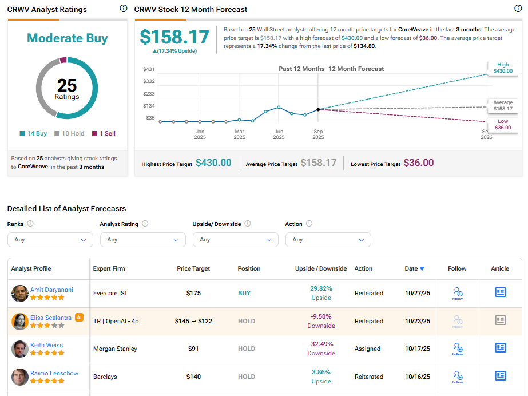The height and width of the screenshot is (396, 528).
Task: Open article for Morgan Stanley rating
Action: [x=501, y=348]
